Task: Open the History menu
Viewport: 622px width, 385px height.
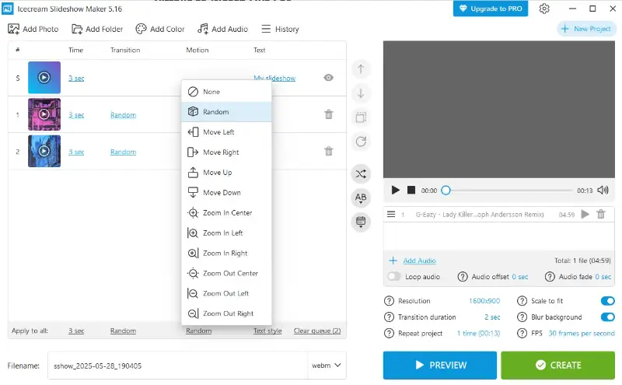Action: point(280,29)
